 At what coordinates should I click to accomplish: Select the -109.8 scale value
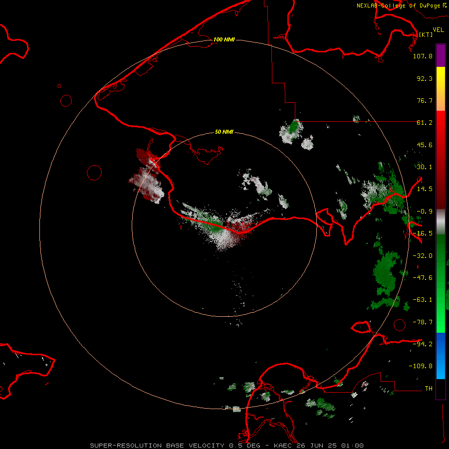pyautogui.click(x=421, y=366)
